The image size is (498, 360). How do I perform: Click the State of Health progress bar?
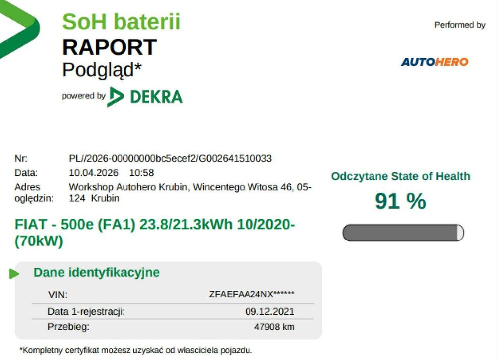tap(403, 233)
